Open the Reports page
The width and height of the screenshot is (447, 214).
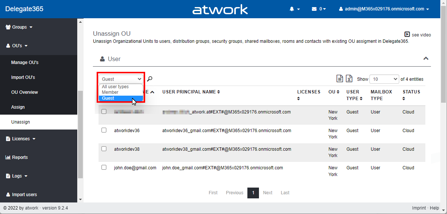click(17, 157)
